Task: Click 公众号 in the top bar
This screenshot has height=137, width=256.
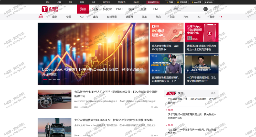Action: click(x=136, y=2)
